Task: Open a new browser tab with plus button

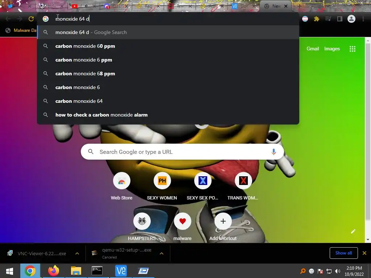Action: (x=300, y=6)
